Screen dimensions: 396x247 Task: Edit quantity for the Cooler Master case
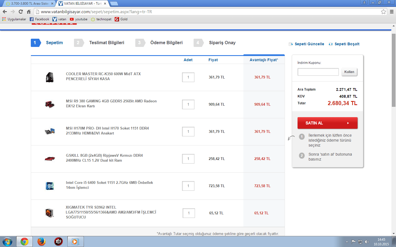point(188,77)
